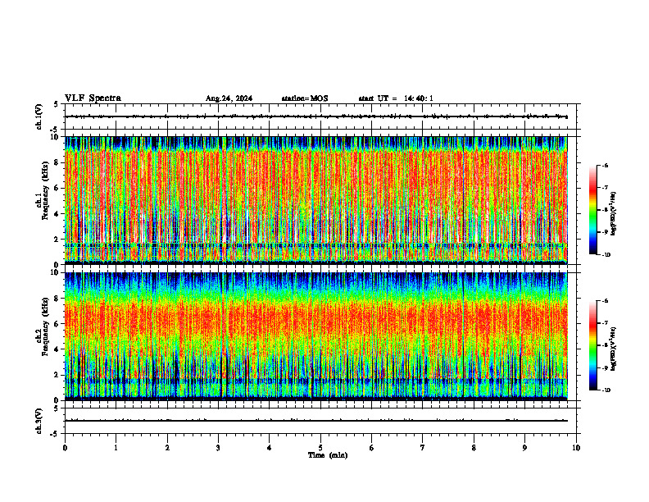Click the "Time (min)" x-axis label
649x502 pixels.
coord(328,455)
